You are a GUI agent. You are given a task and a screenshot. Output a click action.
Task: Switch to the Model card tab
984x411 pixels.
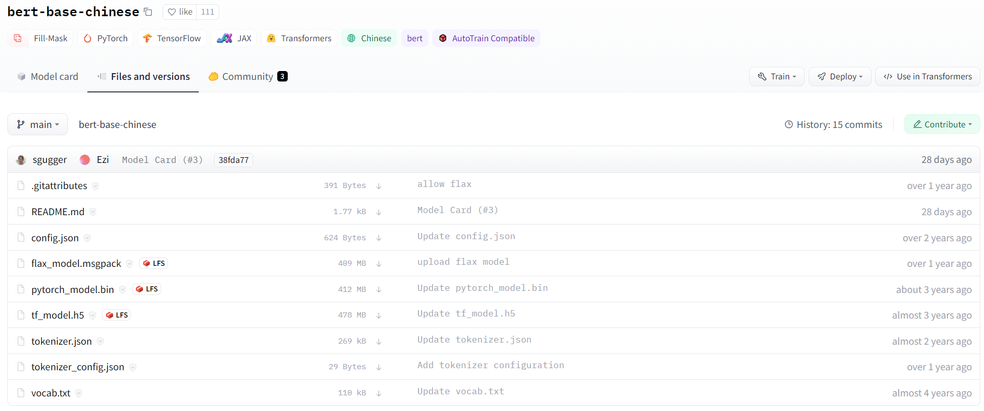coord(48,77)
